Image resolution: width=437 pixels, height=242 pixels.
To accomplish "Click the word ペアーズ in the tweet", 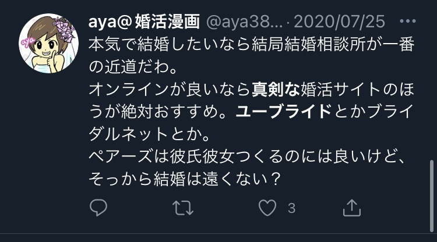I will pos(121,156).
